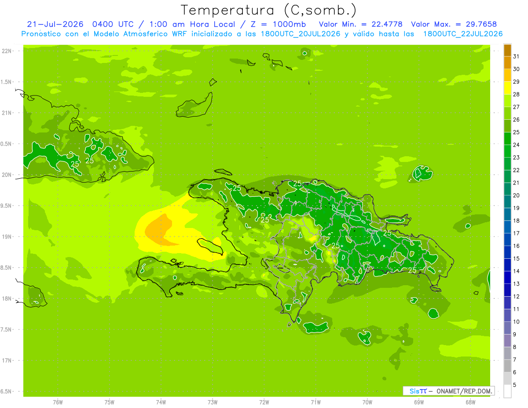Click the "75W" longitude axis label
This screenshot has height=408, width=528.
coord(109,402)
